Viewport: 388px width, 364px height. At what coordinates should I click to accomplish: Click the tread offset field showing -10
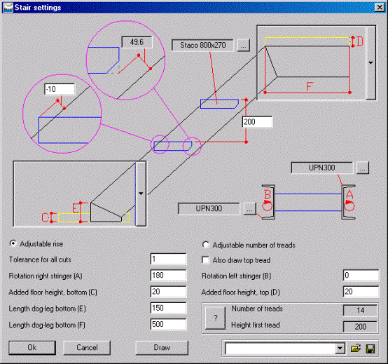(60, 89)
